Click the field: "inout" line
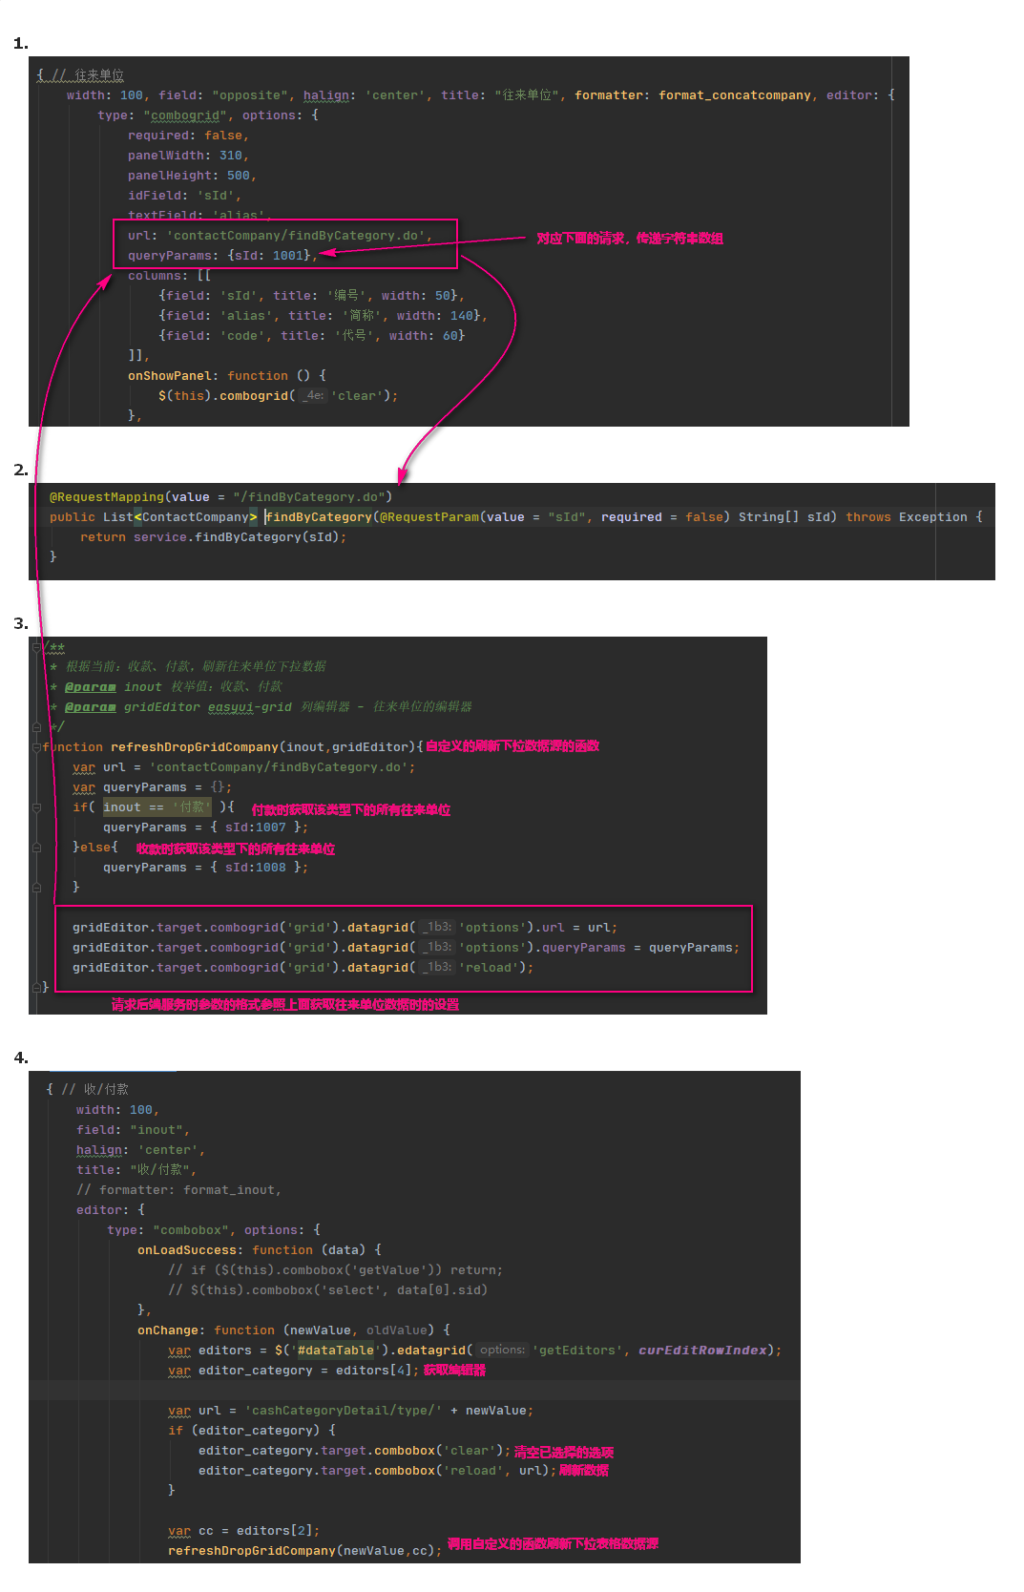 point(134,1129)
